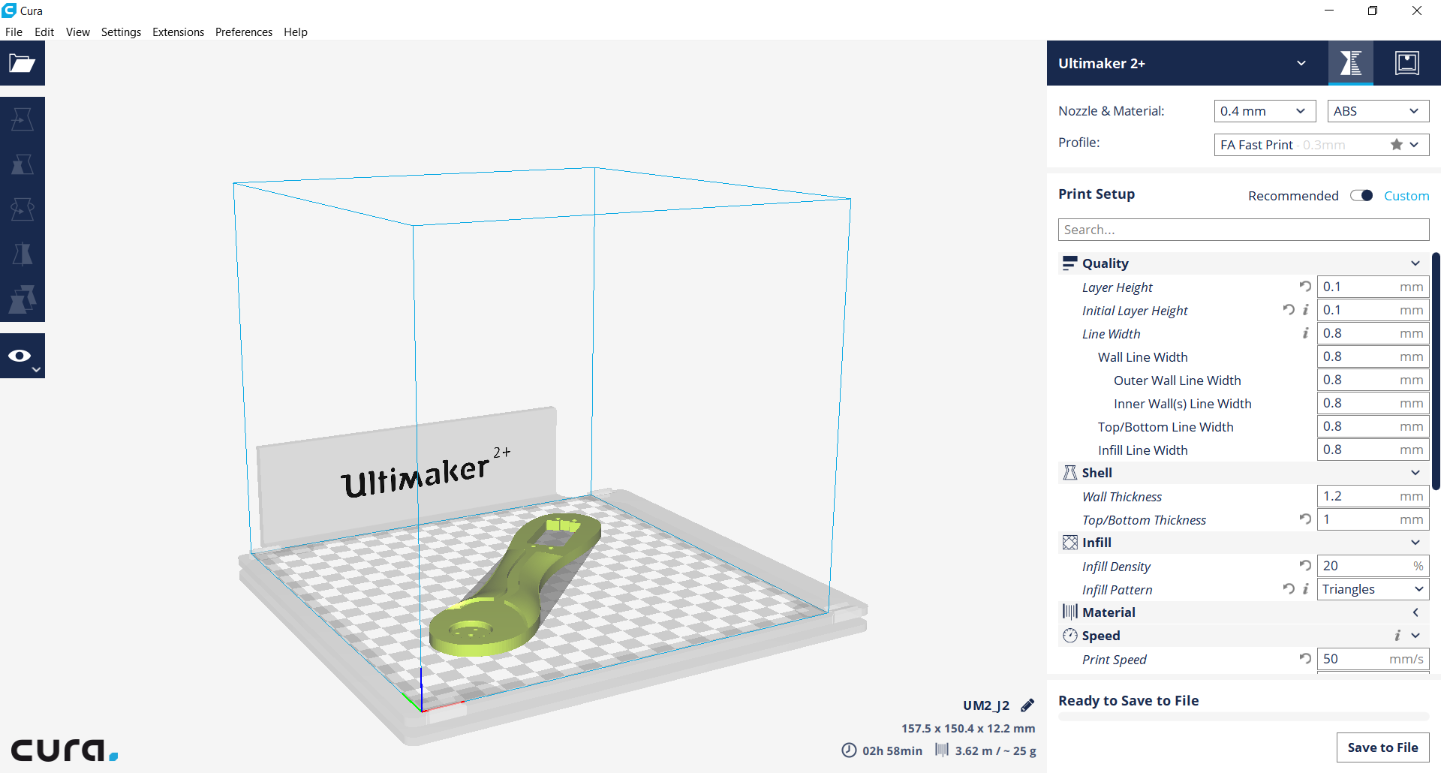Collapse the Infill settings section
Screen dimensions: 1441x773
pos(1415,543)
